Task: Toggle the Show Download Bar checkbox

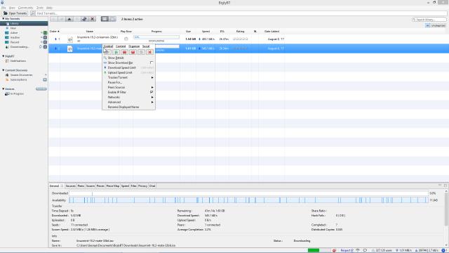Action: pos(152,63)
